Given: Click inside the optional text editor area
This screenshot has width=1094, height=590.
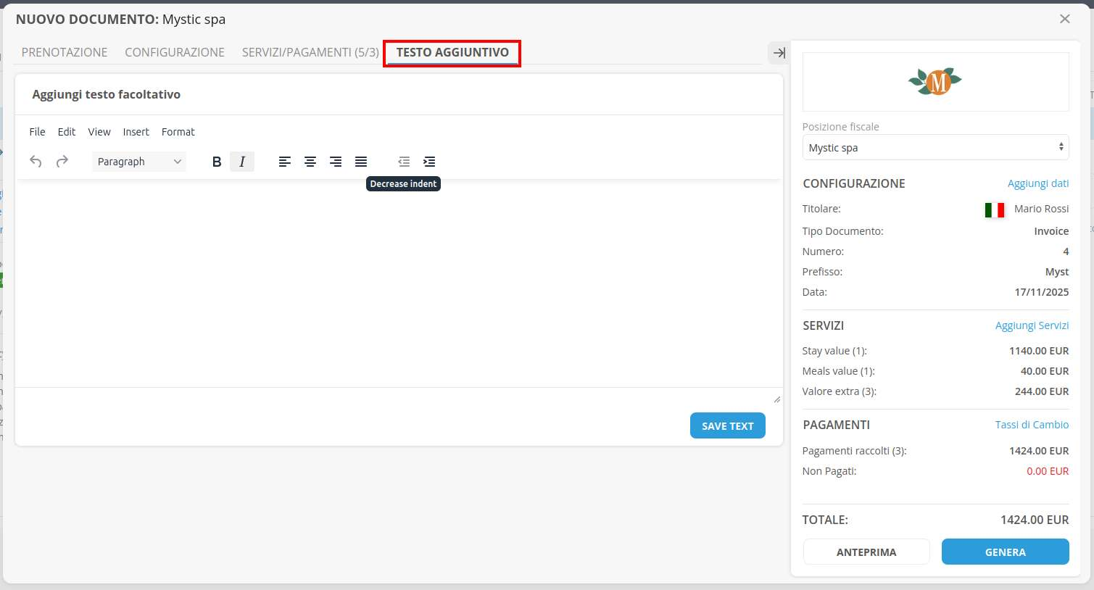Looking at the screenshot, I should click(x=399, y=283).
